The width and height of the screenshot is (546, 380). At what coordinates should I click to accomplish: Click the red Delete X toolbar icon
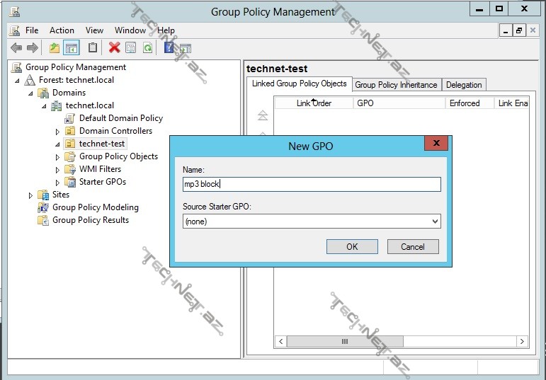coord(114,48)
